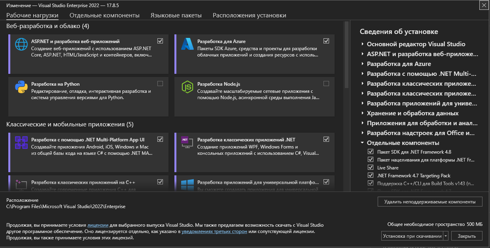Collapse the Отдельные компоненты section
The height and width of the screenshot is (248, 490).
363,143
